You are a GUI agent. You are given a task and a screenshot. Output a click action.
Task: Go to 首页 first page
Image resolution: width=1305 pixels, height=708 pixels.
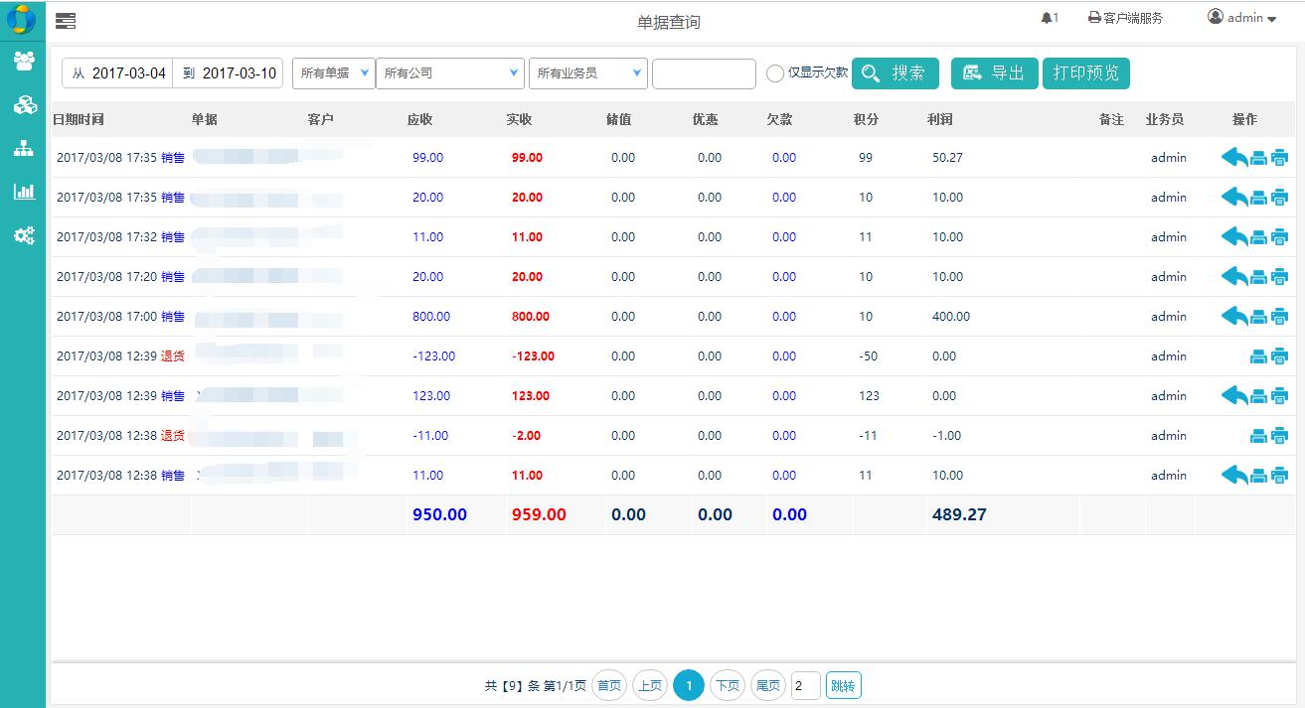(x=609, y=685)
